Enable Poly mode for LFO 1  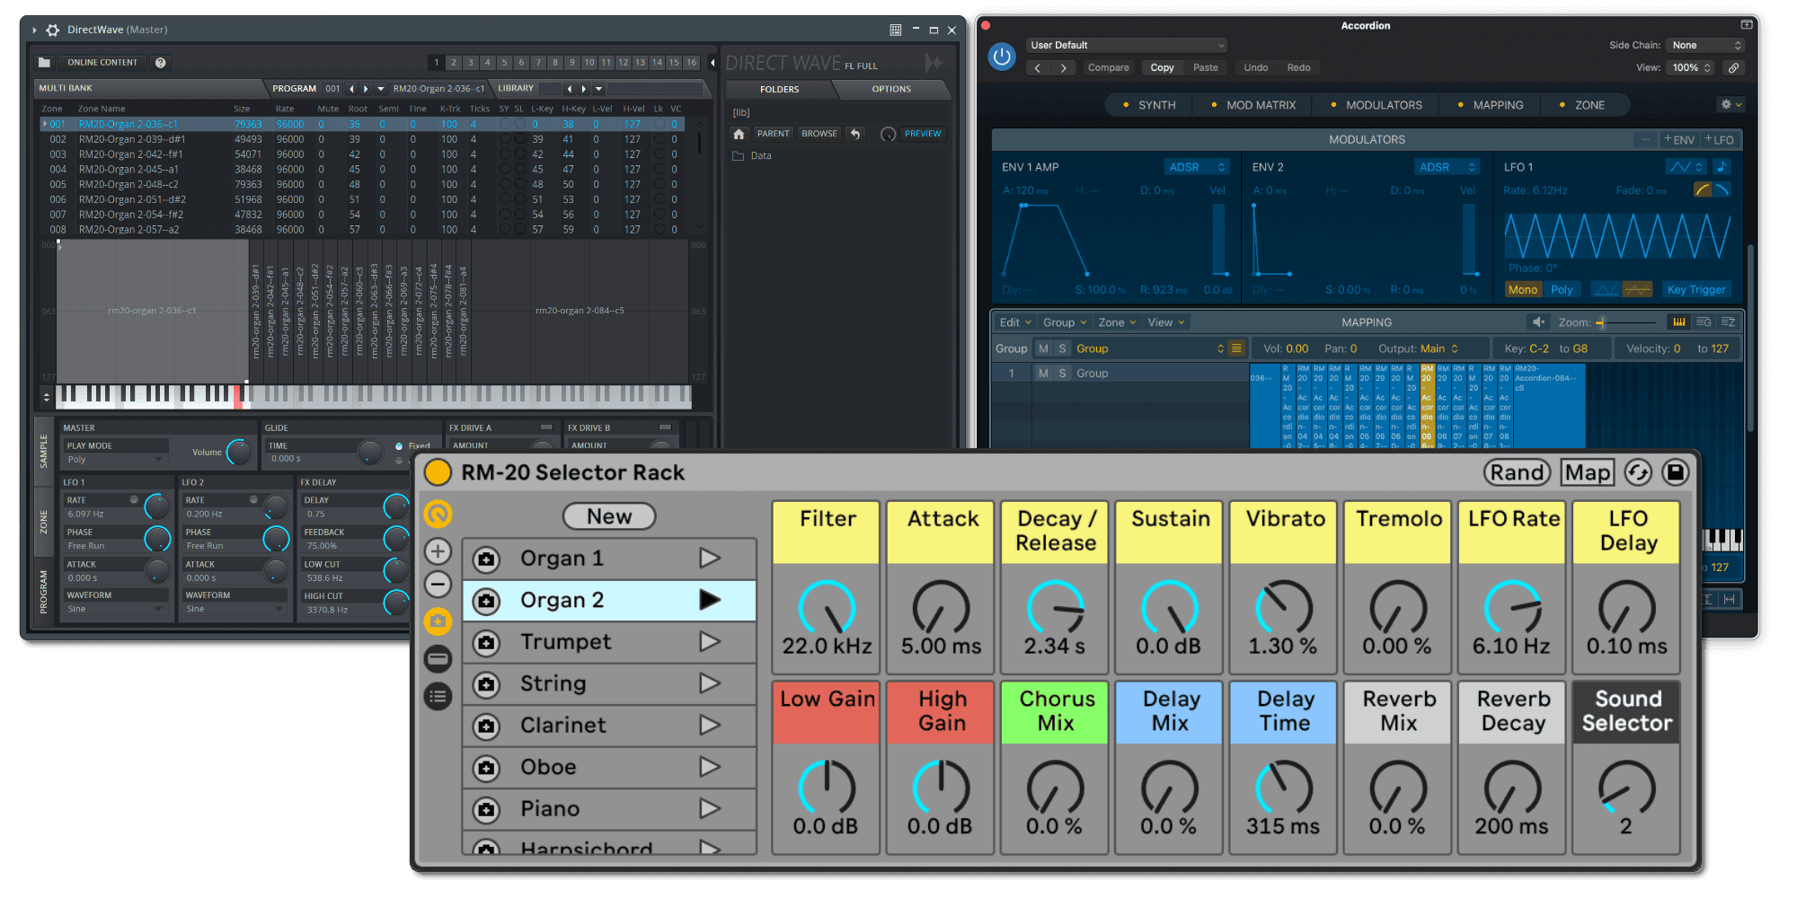point(1562,289)
